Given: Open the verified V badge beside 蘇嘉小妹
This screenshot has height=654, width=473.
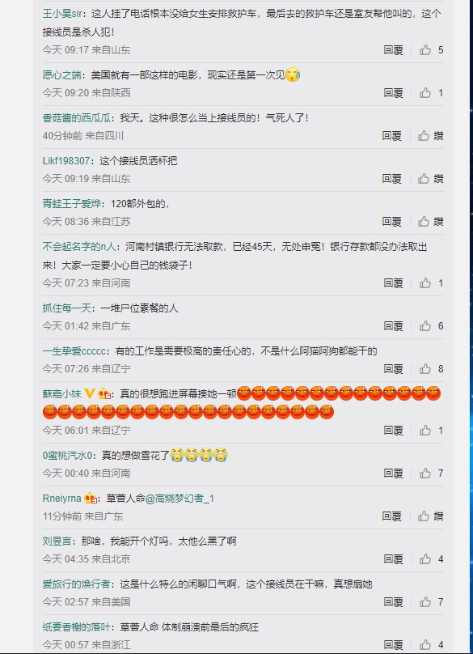Looking at the screenshot, I should click(x=90, y=393).
